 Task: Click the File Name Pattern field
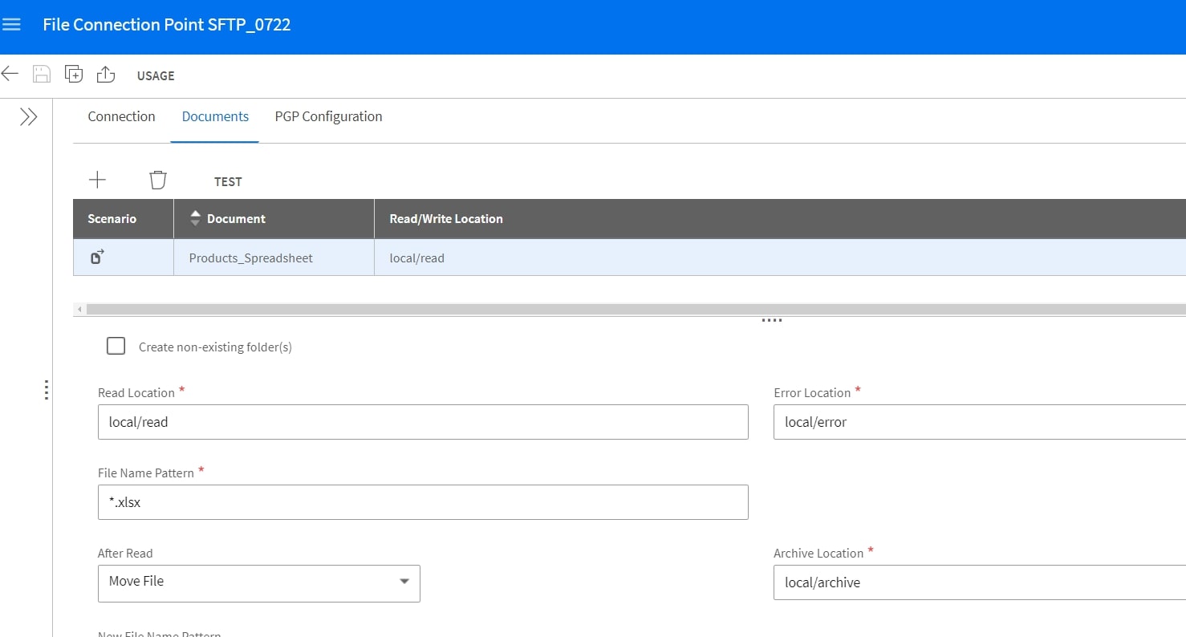(423, 502)
